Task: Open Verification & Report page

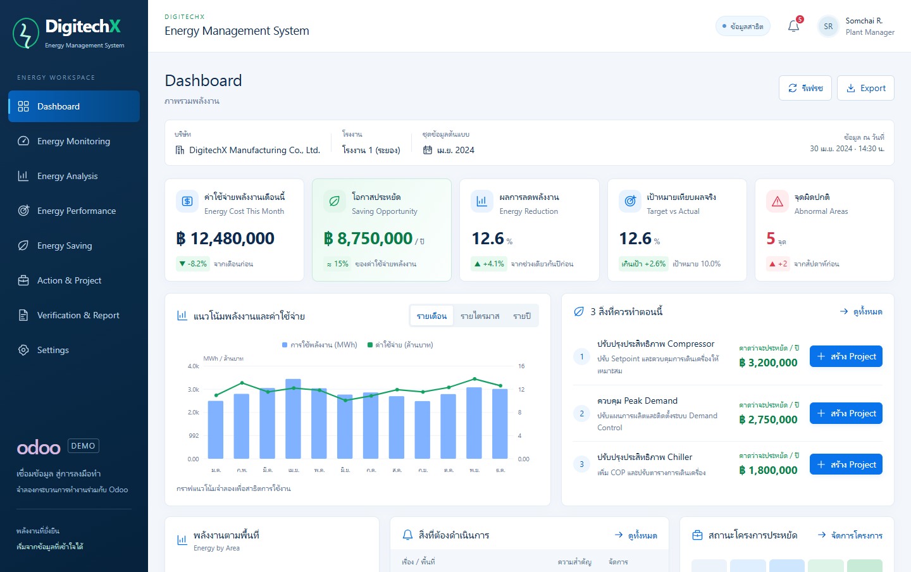Action: pos(74,315)
